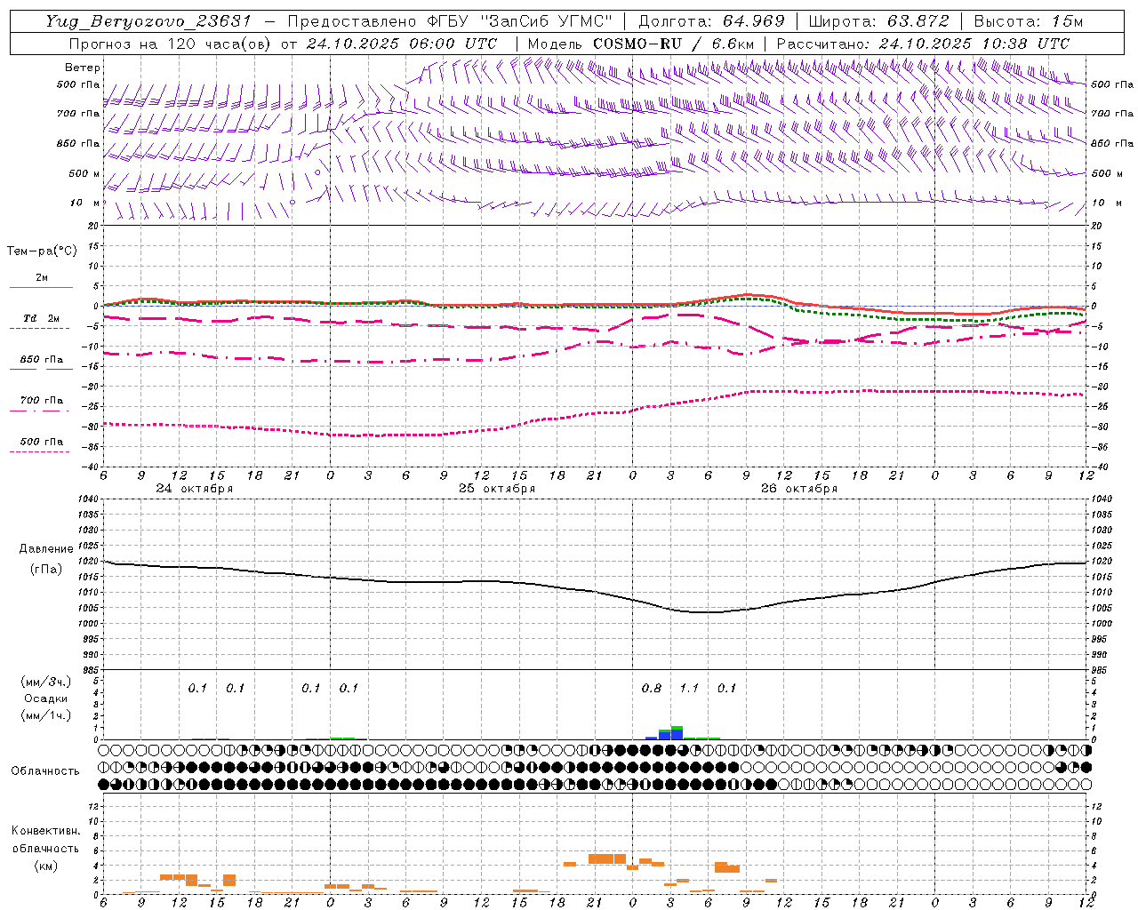Click the 24 октября date label

195,489
